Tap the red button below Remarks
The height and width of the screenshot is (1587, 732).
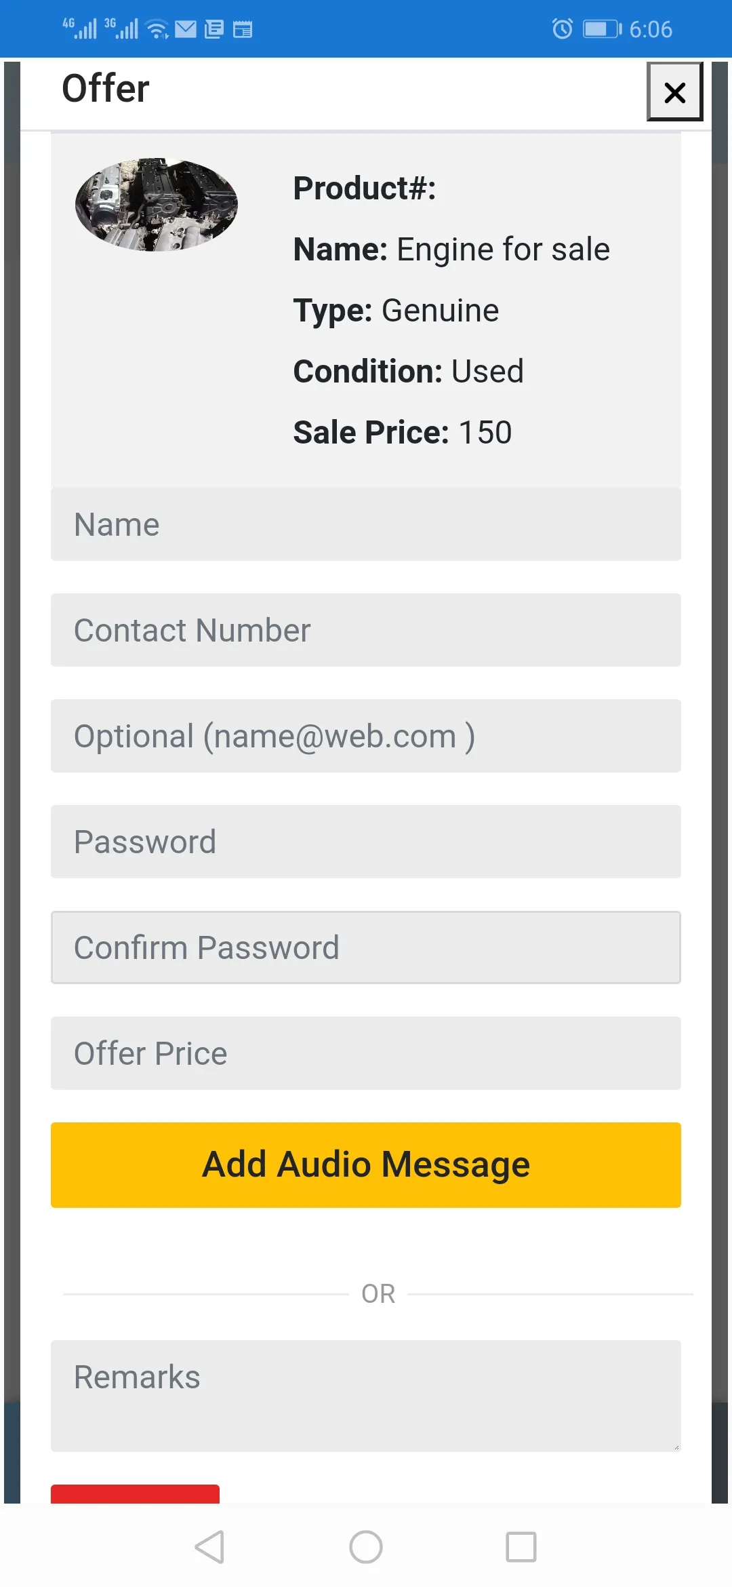135,1494
